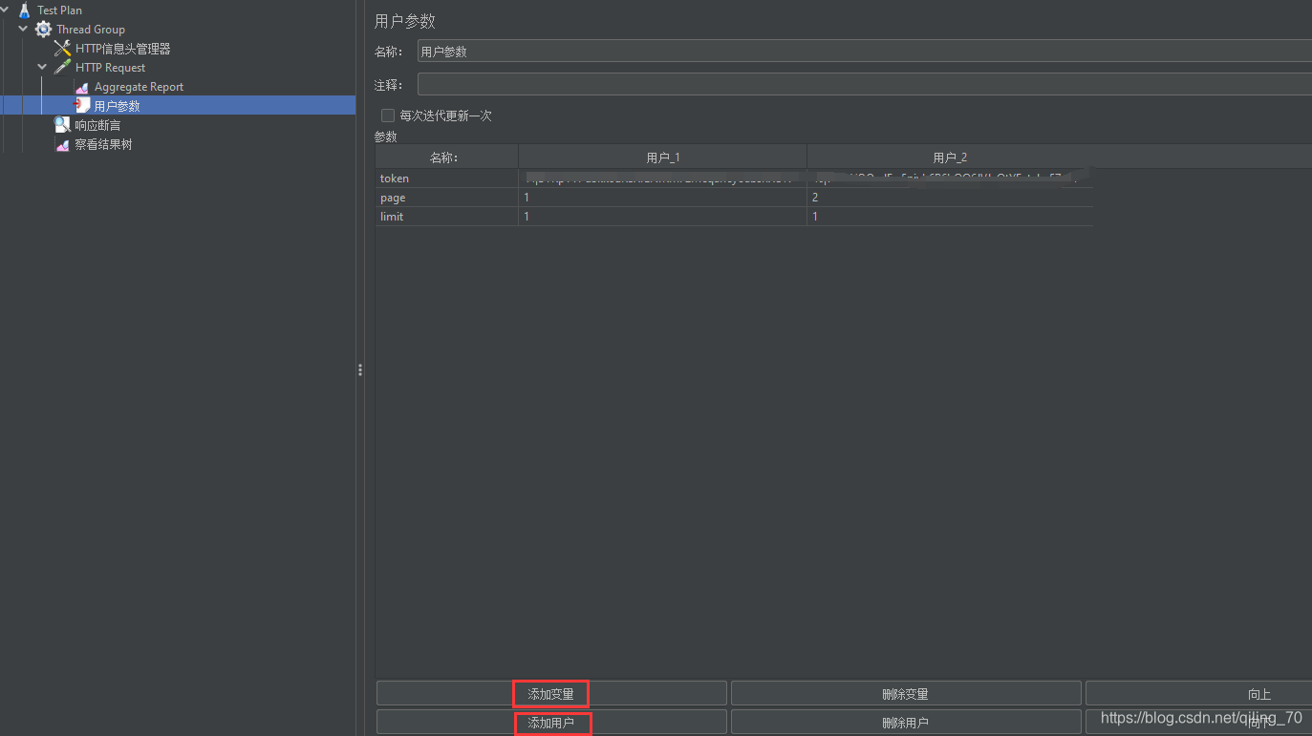Select the page value for 用户_1
The width and height of the screenshot is (1312, 736).
coord(662,198)
